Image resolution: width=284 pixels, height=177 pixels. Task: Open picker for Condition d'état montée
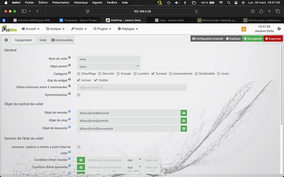(x=81, y=160)
